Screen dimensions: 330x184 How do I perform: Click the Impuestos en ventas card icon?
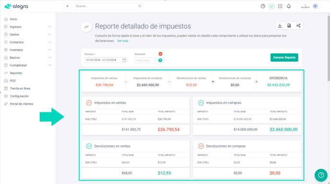click(x=89, y=103)
